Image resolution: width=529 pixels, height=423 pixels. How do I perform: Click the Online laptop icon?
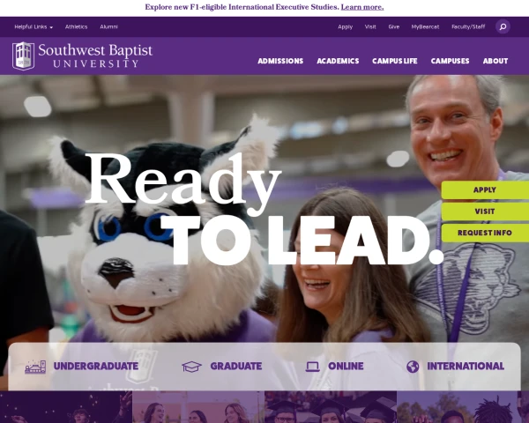312,367
